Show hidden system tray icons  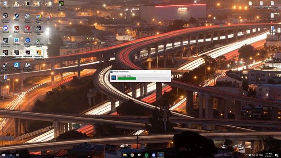246,155
